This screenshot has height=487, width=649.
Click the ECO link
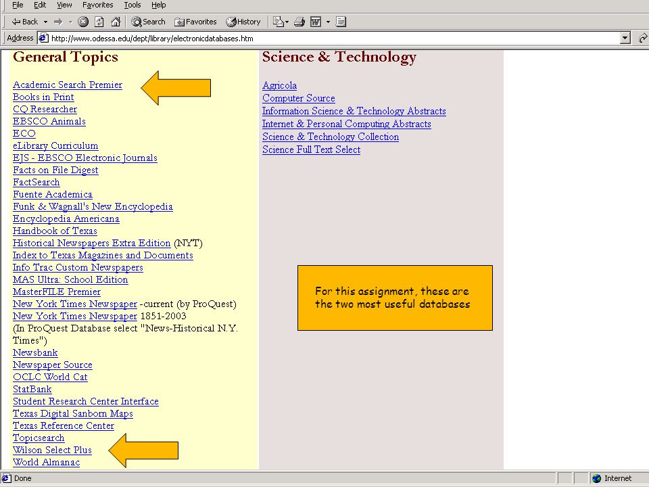[24, 133]
